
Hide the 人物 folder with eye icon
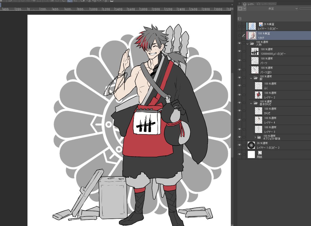pyautogui.click(x=239, y=43)
